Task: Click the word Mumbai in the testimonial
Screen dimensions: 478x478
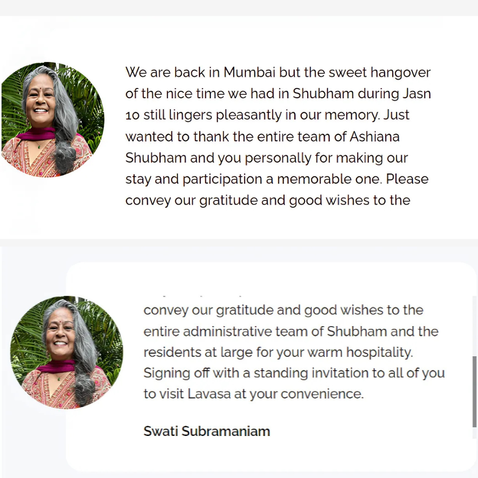Action: click(249, 73)
